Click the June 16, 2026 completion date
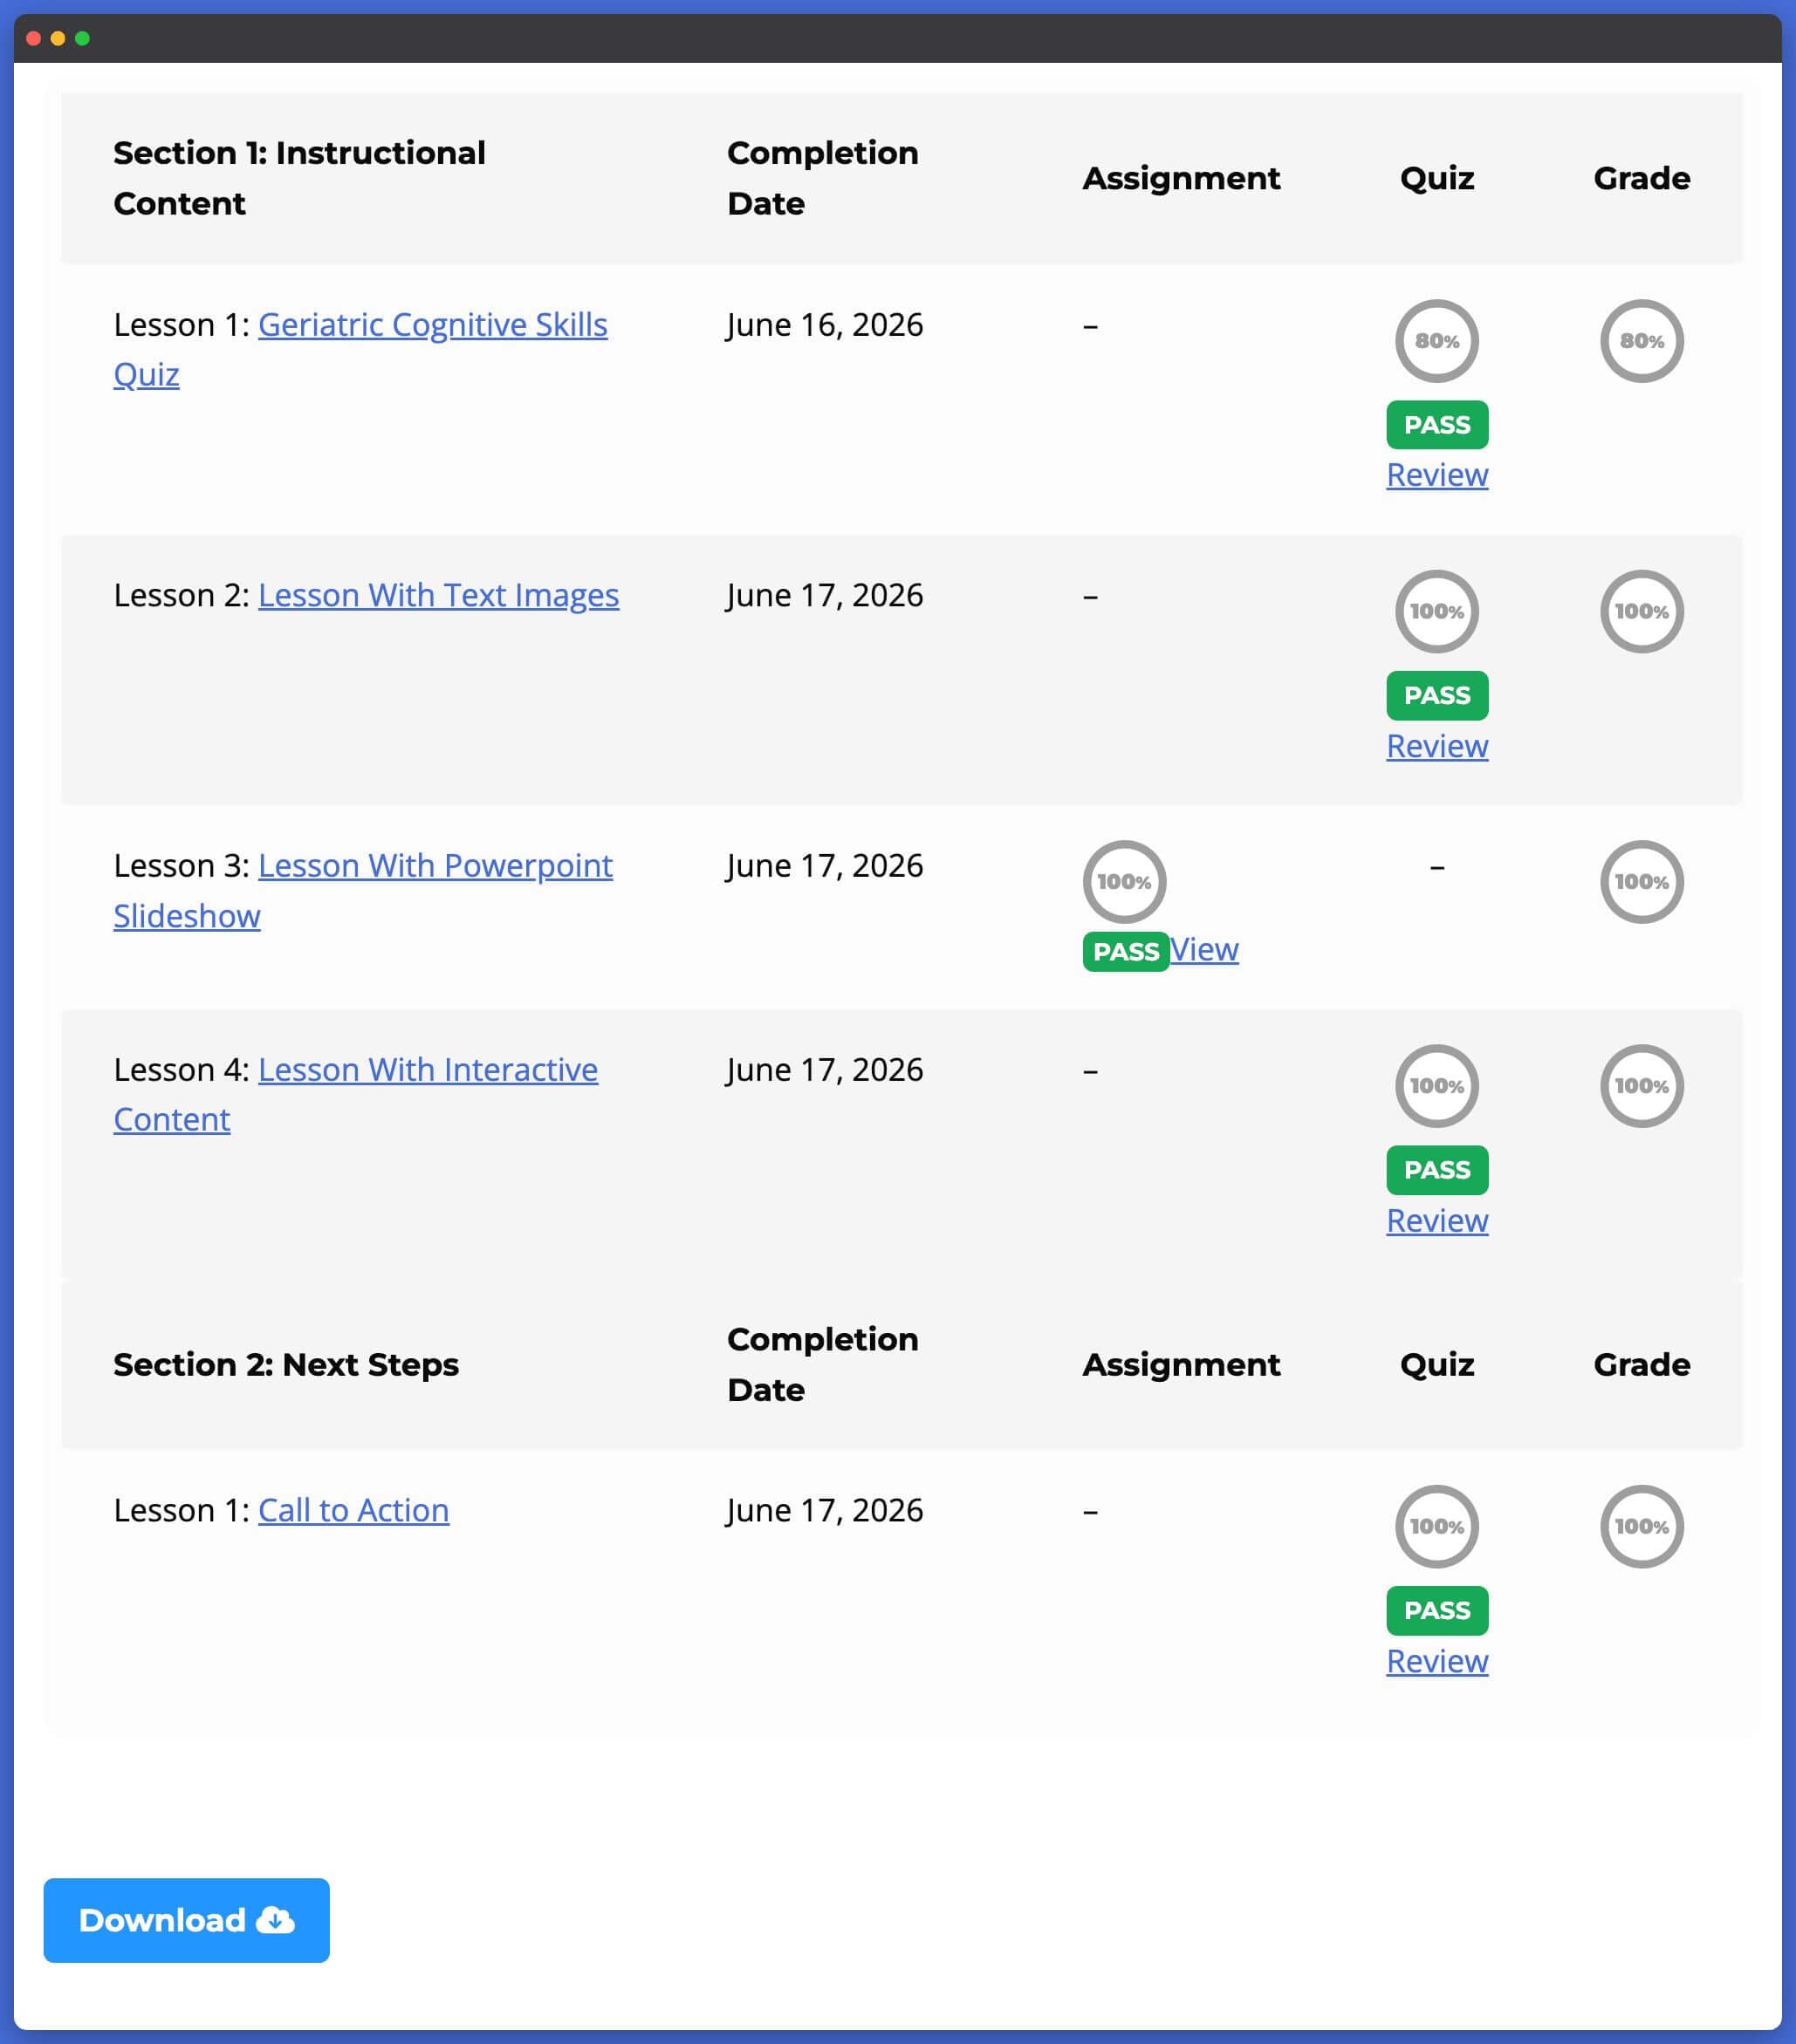 pos(825,325)
